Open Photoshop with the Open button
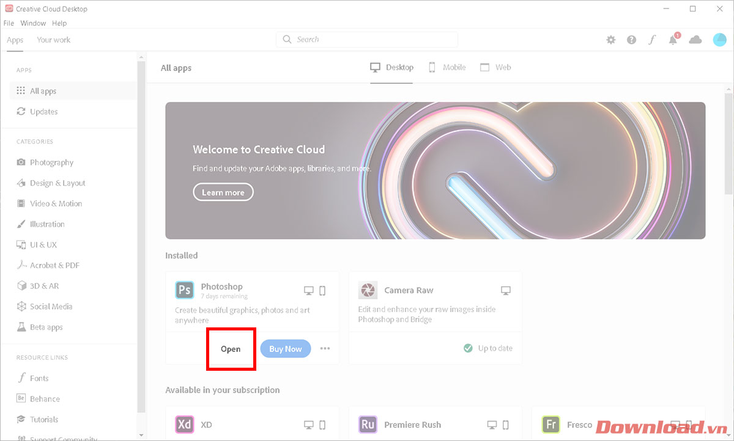734x441 pixels. [x=231, y=349]
